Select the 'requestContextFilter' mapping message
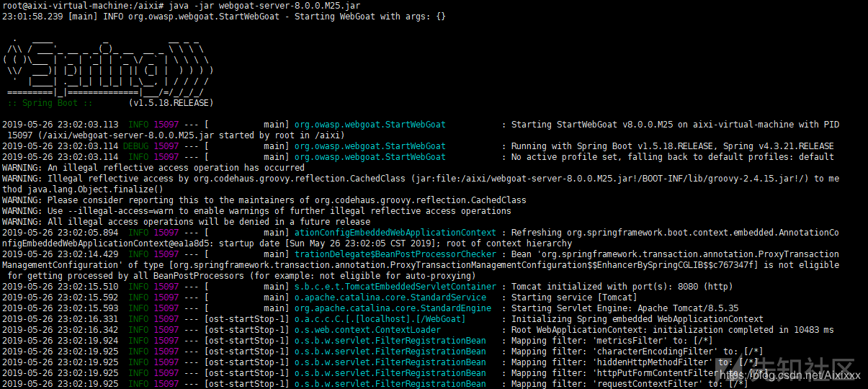This screenshot has width=868, height=389. click(630, 384)
